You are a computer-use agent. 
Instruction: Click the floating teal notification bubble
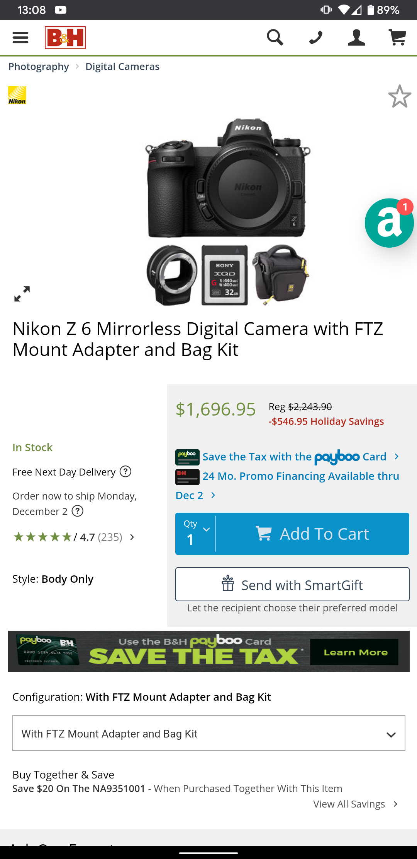(x=388, y=222)
